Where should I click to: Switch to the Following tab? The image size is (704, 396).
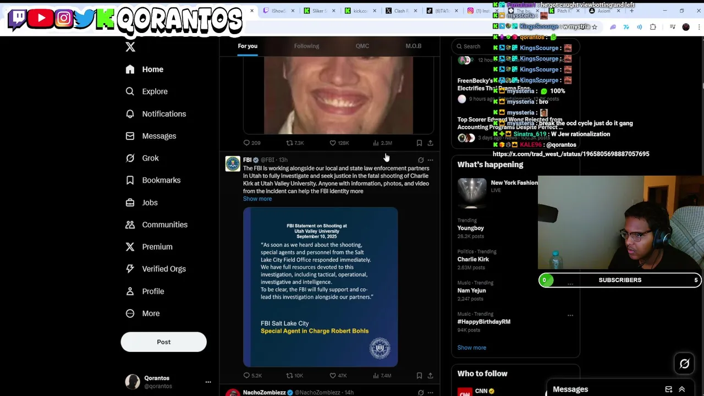(306, 46)
